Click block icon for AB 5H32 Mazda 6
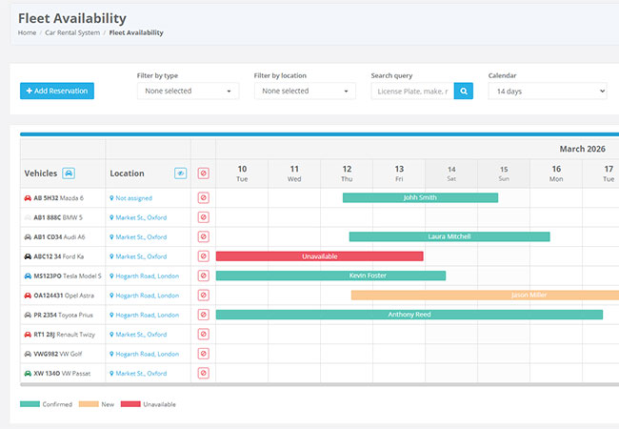619x429 pixels. point(203,198)
